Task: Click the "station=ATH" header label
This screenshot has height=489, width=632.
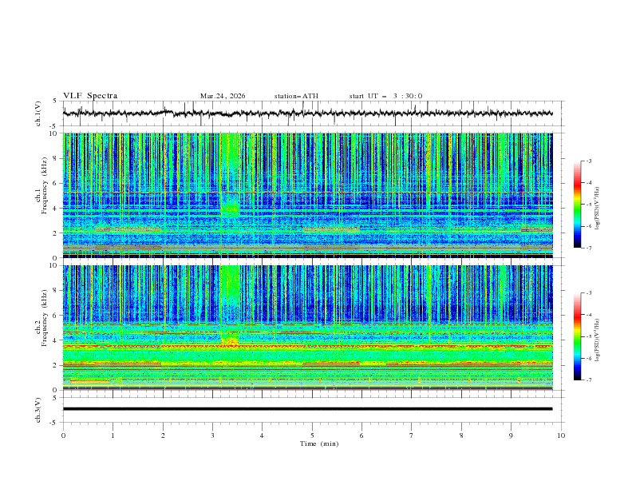Action: pos(296,96)
